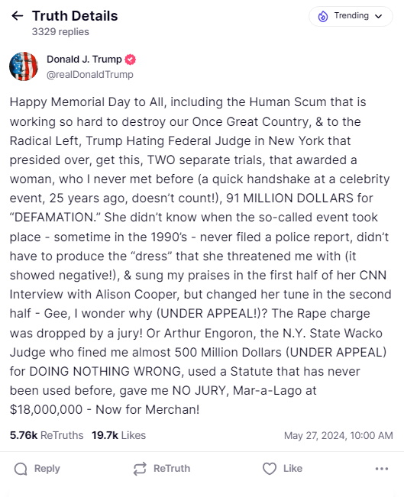Expand the Trending sort chevron

click(378, 16)
